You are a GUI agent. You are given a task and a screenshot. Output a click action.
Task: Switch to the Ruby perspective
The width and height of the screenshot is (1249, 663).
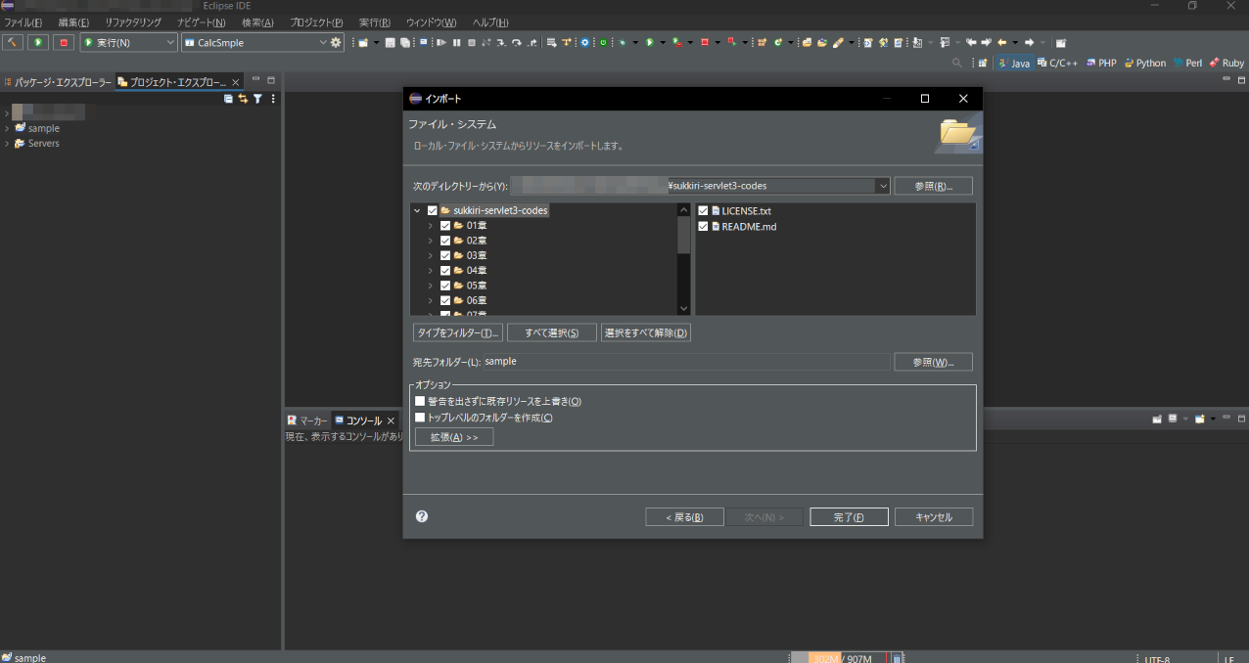click(x=1226, y=63)
